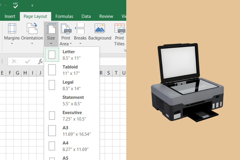Select column H header
The width and height of the screenshot is (240, 160).
25,73
